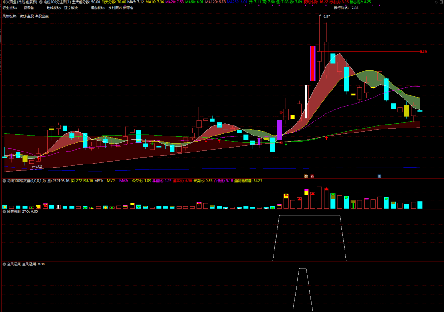Click the 标志线: 8.26 text

coord(339,2)
